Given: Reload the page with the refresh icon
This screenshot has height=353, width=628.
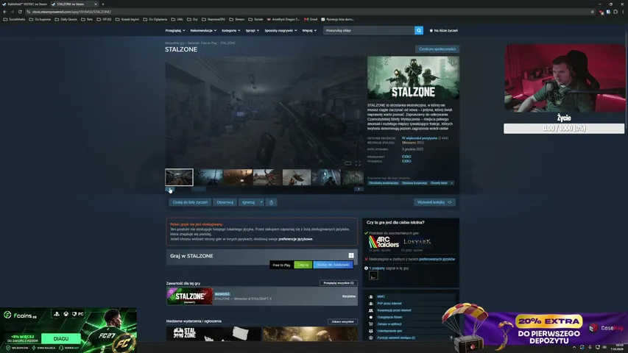Looking at the screenshot, I should [20, 12].
